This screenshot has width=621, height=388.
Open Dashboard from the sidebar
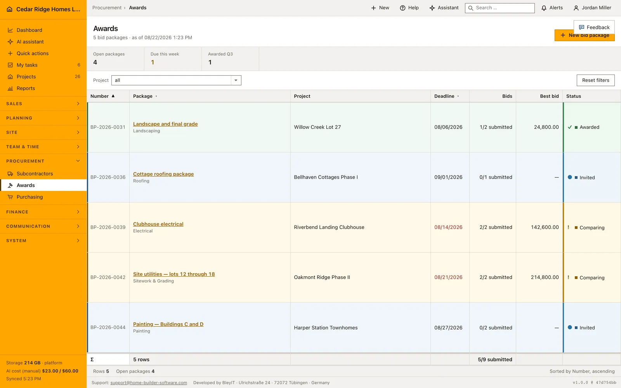tap(43, 30)
